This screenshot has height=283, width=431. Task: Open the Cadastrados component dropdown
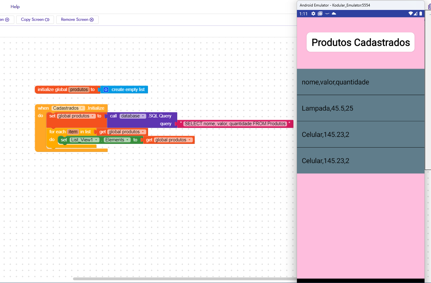pos(82,108)
